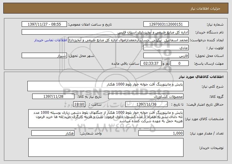Screen dimensions: 232x164
Task: Select the time field showing 18:00
Action: coord(79,104)
